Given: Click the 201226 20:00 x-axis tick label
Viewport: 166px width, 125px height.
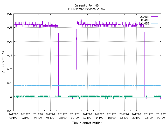Looking at the screenshot, I should [x=136, y=116].
